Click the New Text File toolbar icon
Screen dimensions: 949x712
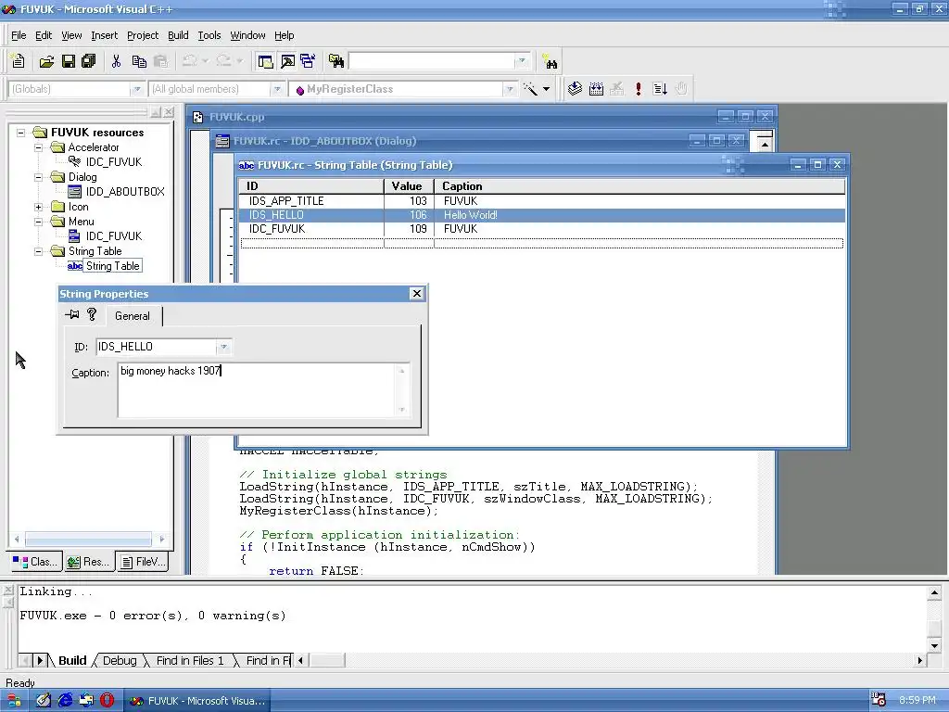tap(19, 61)
